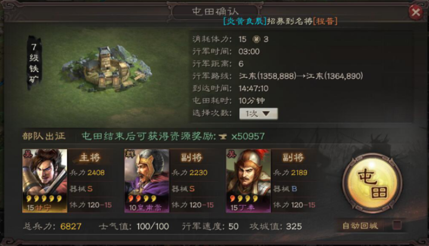Click the round 屯田 confirm button
429x246 pixels.
[x=372, y=183]
